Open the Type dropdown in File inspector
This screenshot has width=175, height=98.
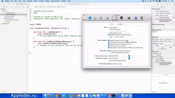167,13
